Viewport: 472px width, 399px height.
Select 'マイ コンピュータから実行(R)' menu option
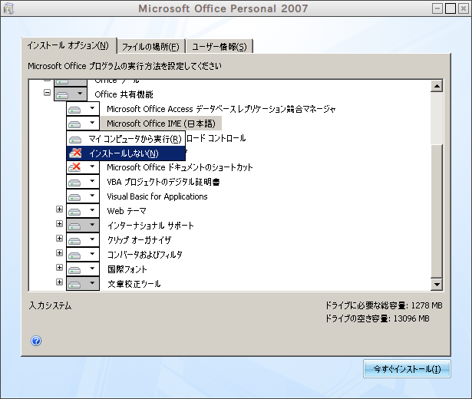[x=126, y=139]
